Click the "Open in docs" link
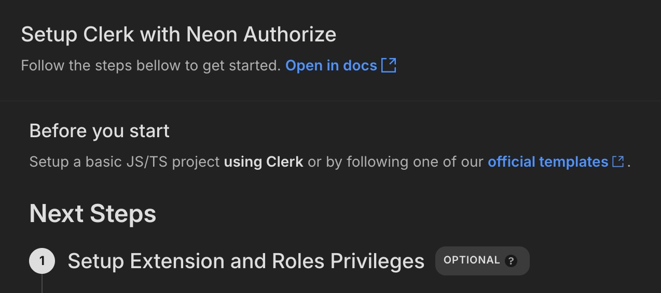661x293 pixels. pyautogui.click(x=331, y=66)
